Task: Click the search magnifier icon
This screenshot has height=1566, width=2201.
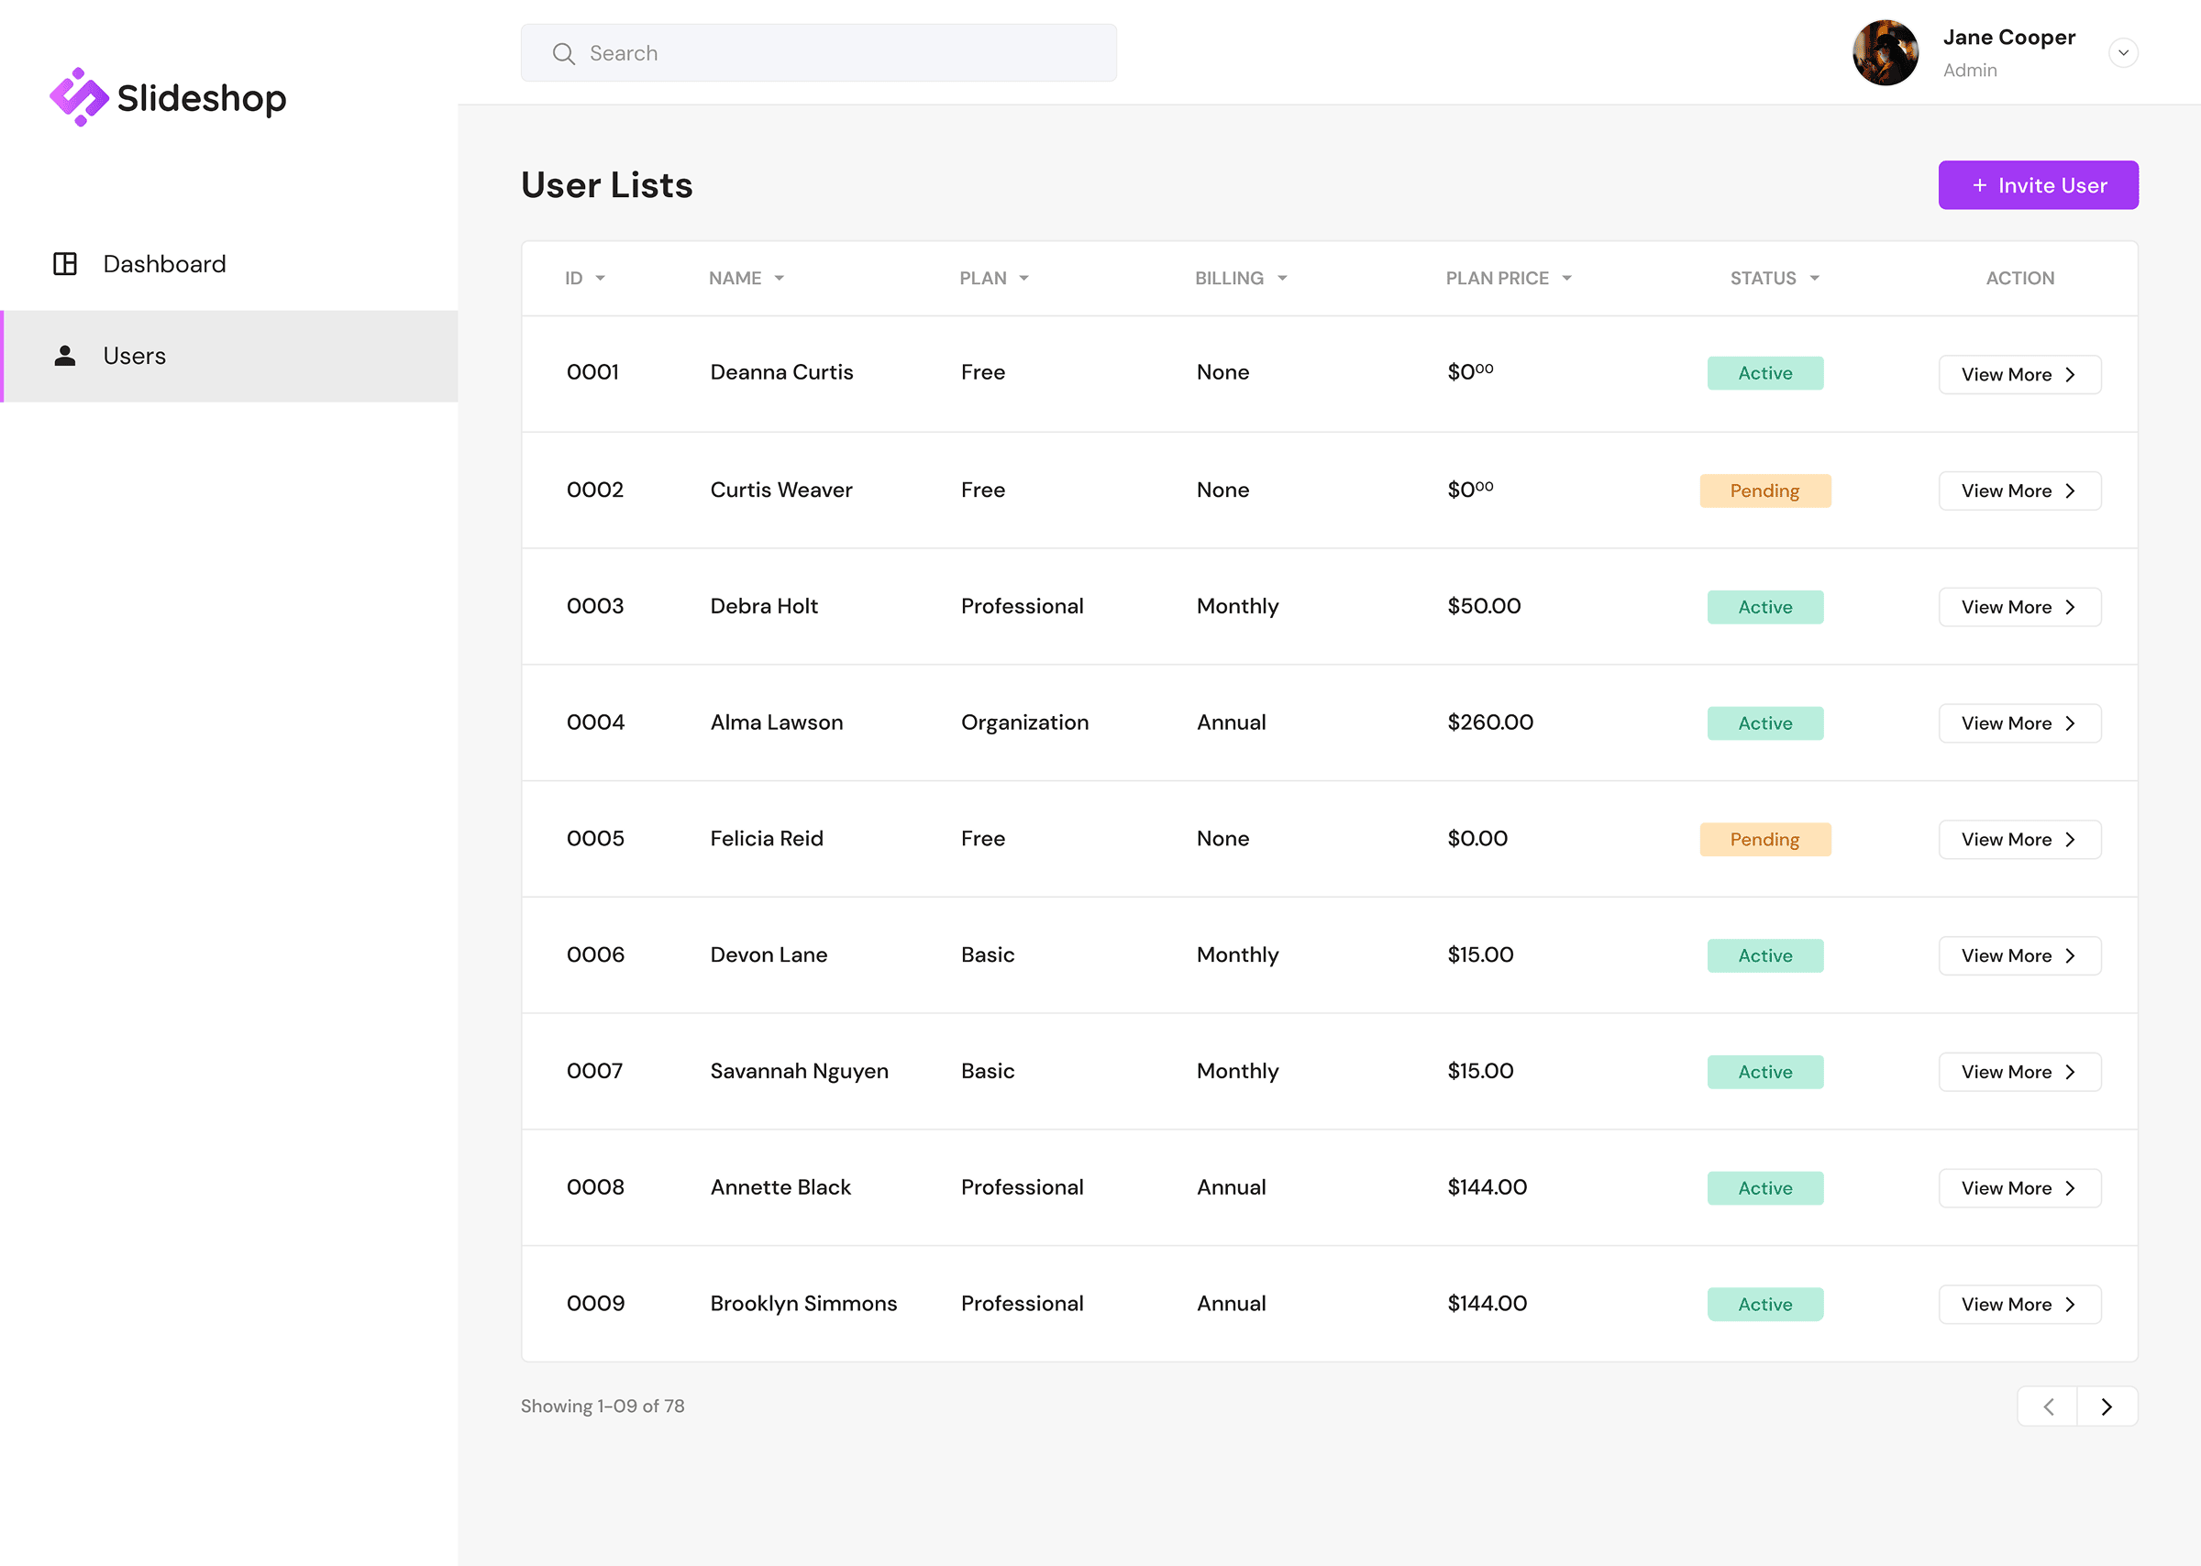Action: click(563, 53)
